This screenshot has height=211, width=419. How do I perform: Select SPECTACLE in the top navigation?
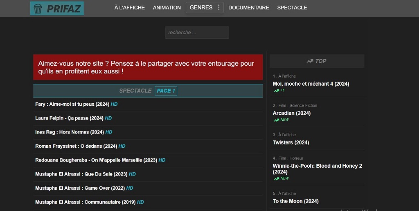click(292, 7)
